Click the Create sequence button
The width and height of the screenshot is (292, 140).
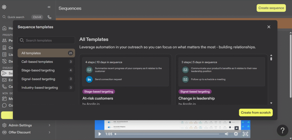coord(271,8)
